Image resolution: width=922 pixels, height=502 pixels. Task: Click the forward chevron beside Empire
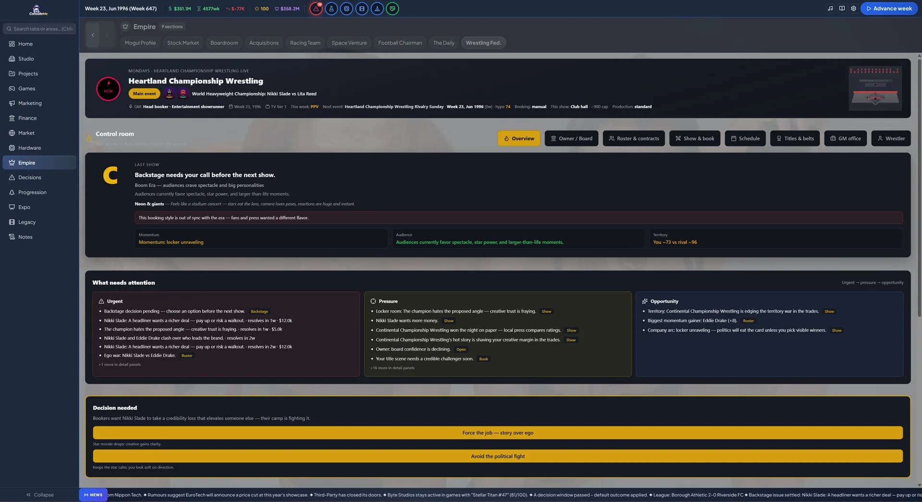click(107, 35)
